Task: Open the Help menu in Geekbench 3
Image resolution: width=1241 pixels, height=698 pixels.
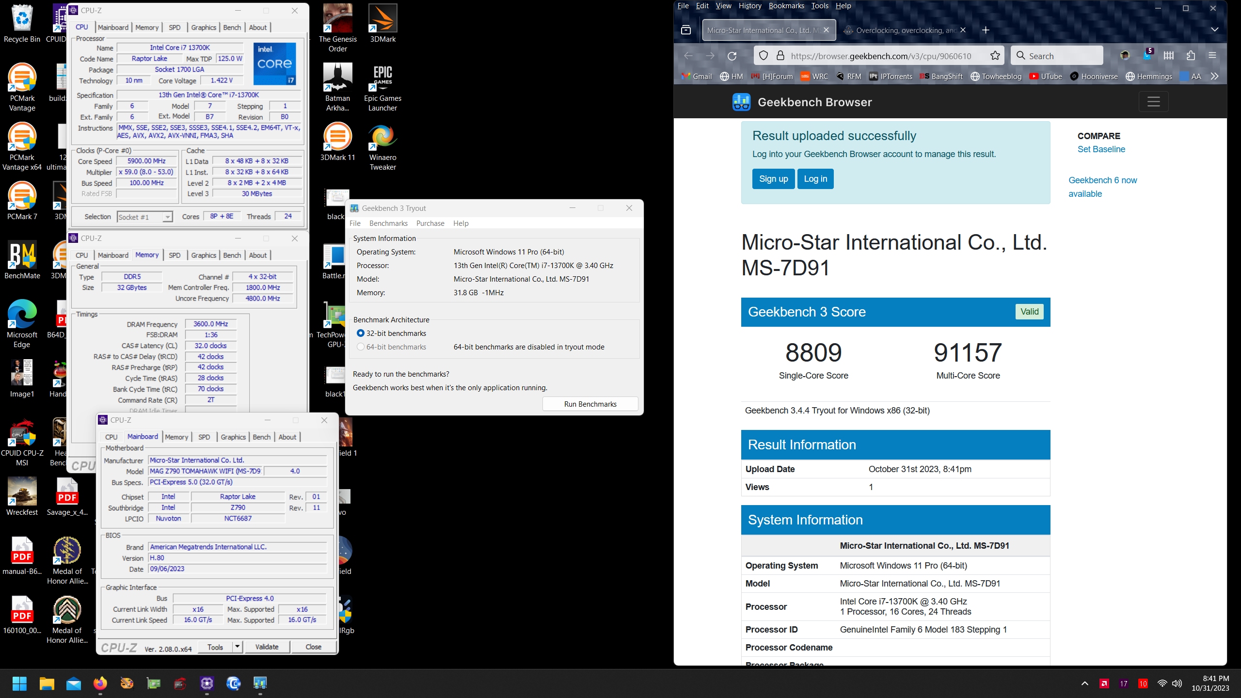Action: [x=461, y=223]
